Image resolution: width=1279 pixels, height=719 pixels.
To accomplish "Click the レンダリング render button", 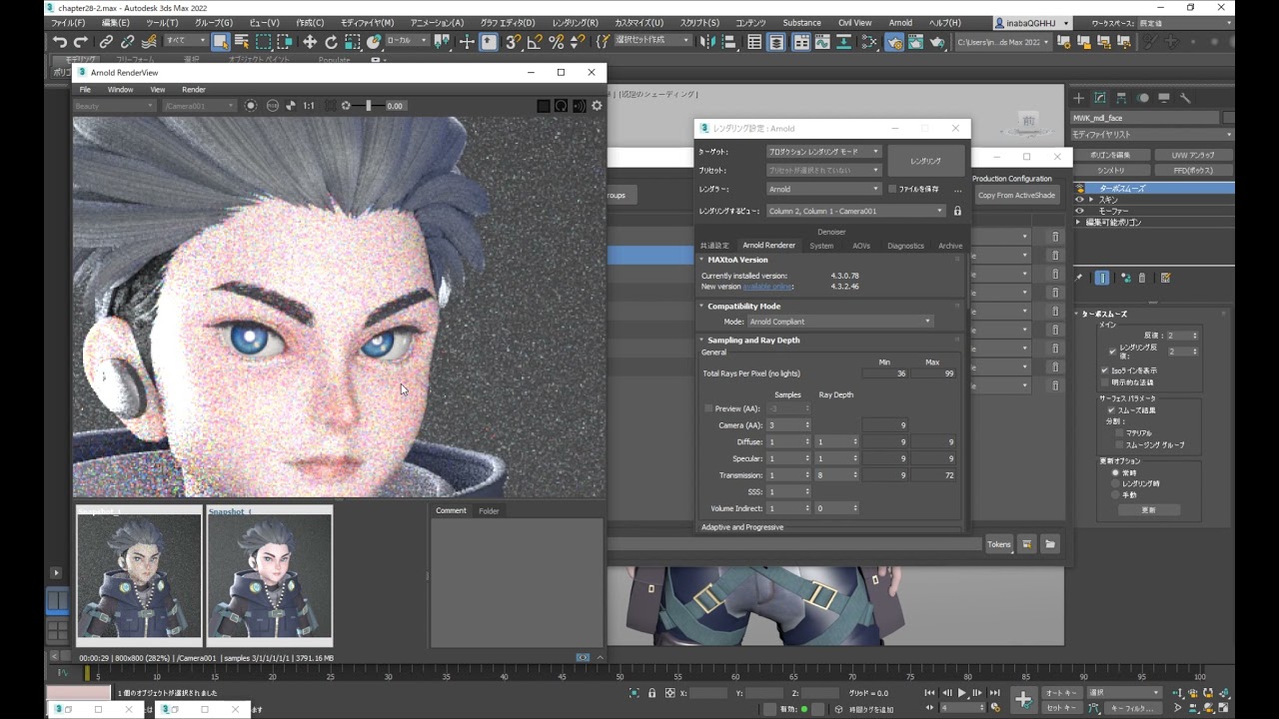I will coord(925,161).
